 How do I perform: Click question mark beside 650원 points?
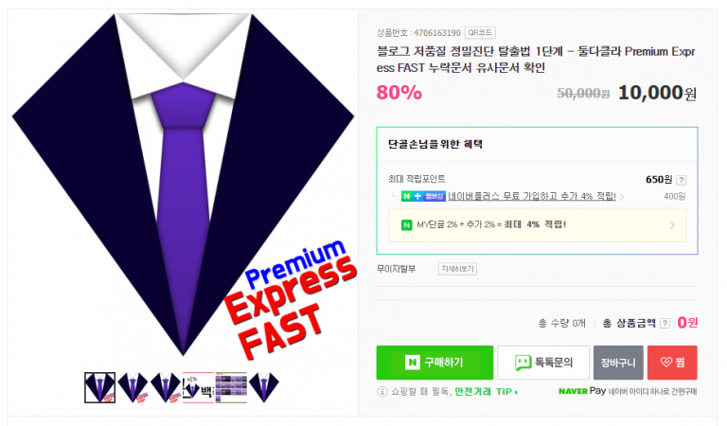click(681, 180)
